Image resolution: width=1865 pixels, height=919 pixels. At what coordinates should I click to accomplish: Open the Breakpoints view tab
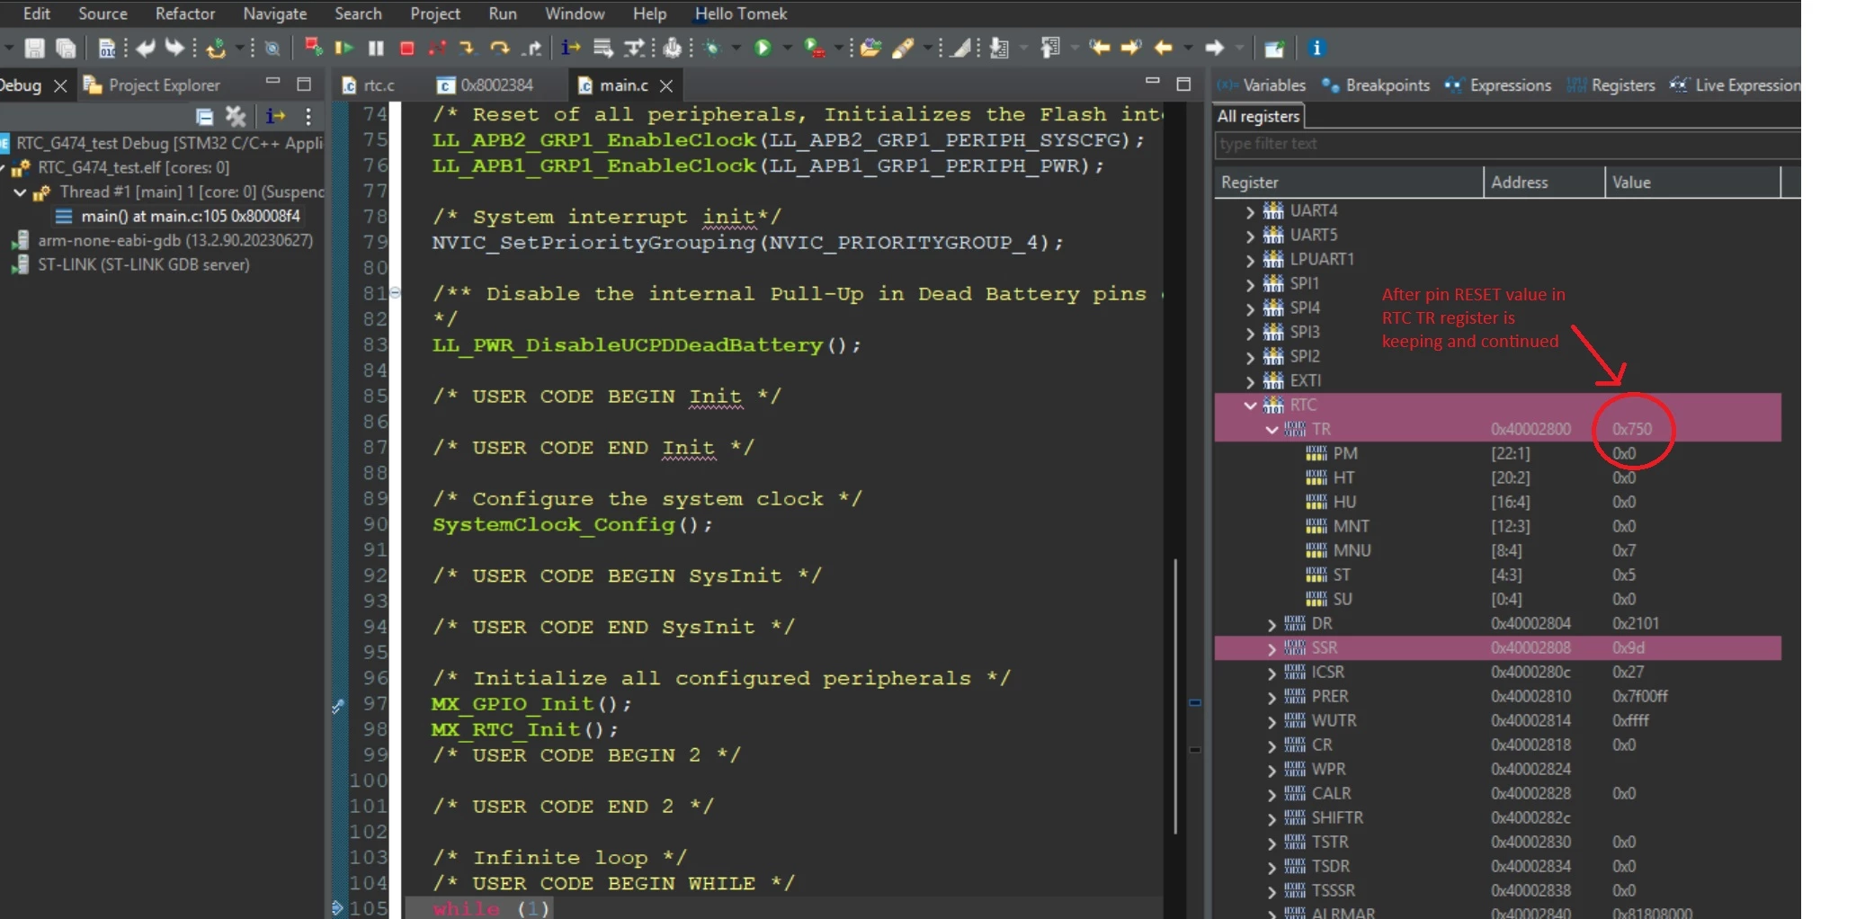pyautogui.click(x=1376, y=85)
